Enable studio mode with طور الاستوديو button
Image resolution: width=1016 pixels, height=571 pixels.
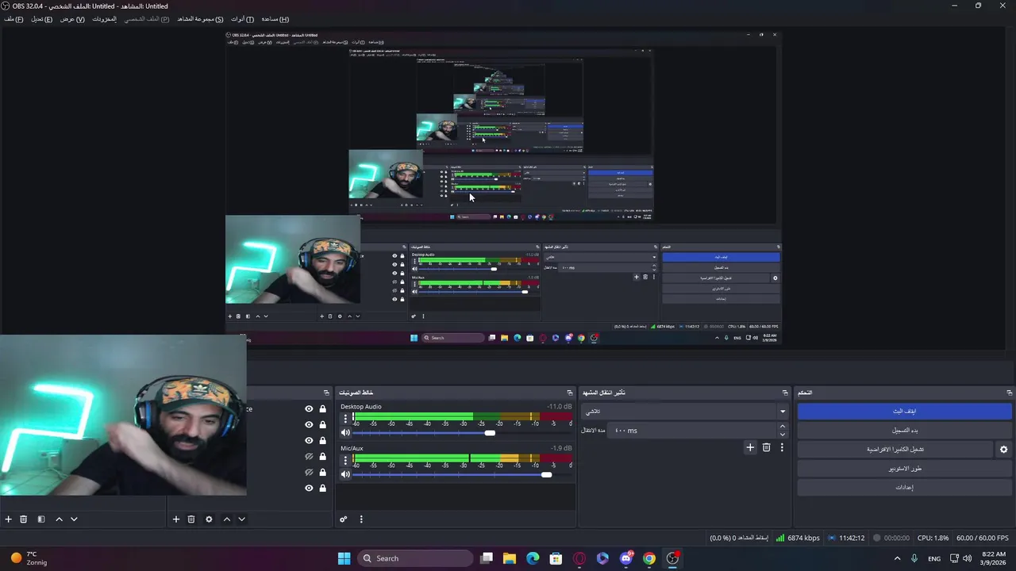coord(904,469)
